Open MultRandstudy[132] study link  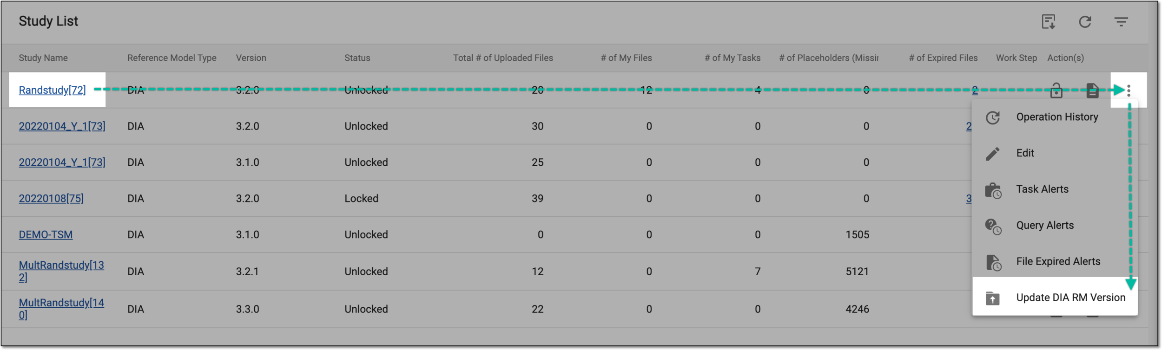pyautogui.click(x=61, y=271)
